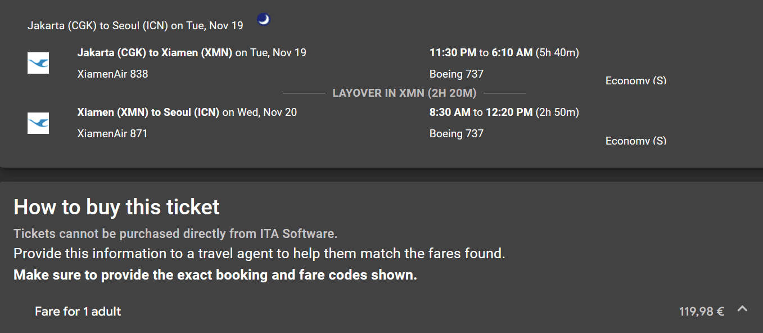Click XiamenAir logo for the Jakarta–Xiamen flight

pos(38,63)
